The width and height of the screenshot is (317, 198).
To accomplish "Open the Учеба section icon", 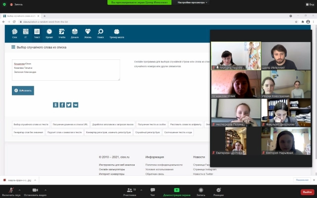I will 62,33.
